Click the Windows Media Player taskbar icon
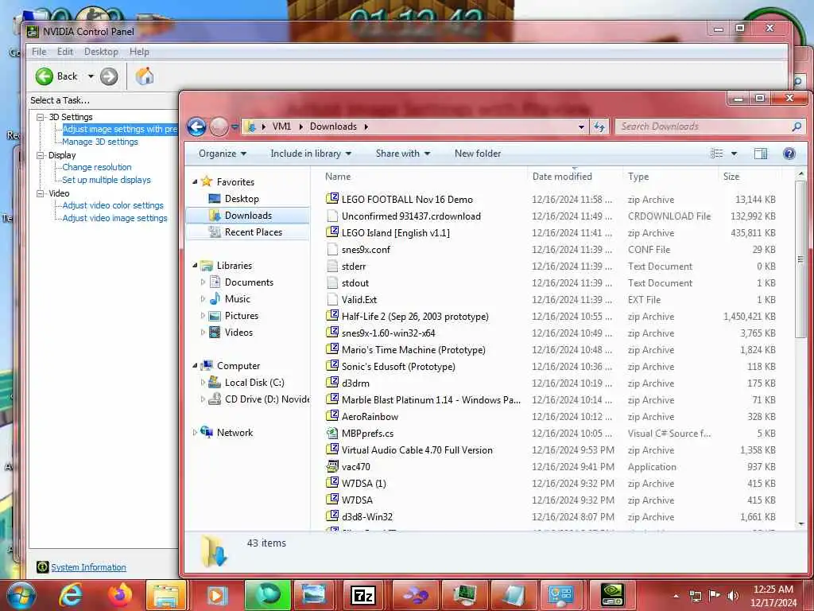 pos(216,595)
